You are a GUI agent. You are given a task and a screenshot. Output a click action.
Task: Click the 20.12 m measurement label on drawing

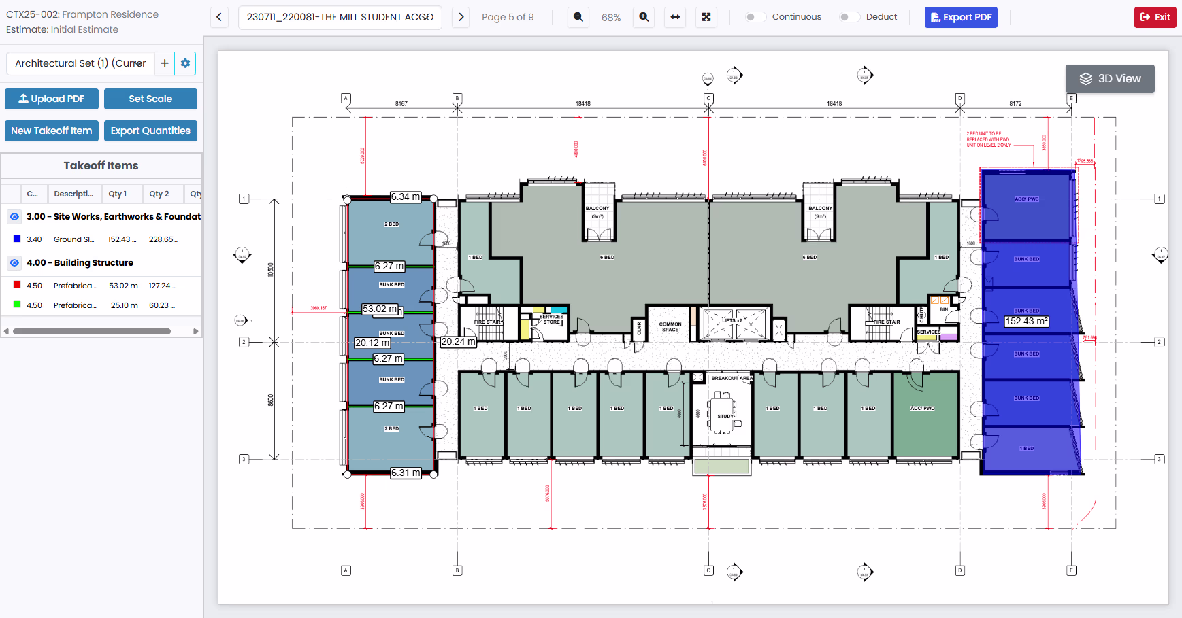[372, 343]
